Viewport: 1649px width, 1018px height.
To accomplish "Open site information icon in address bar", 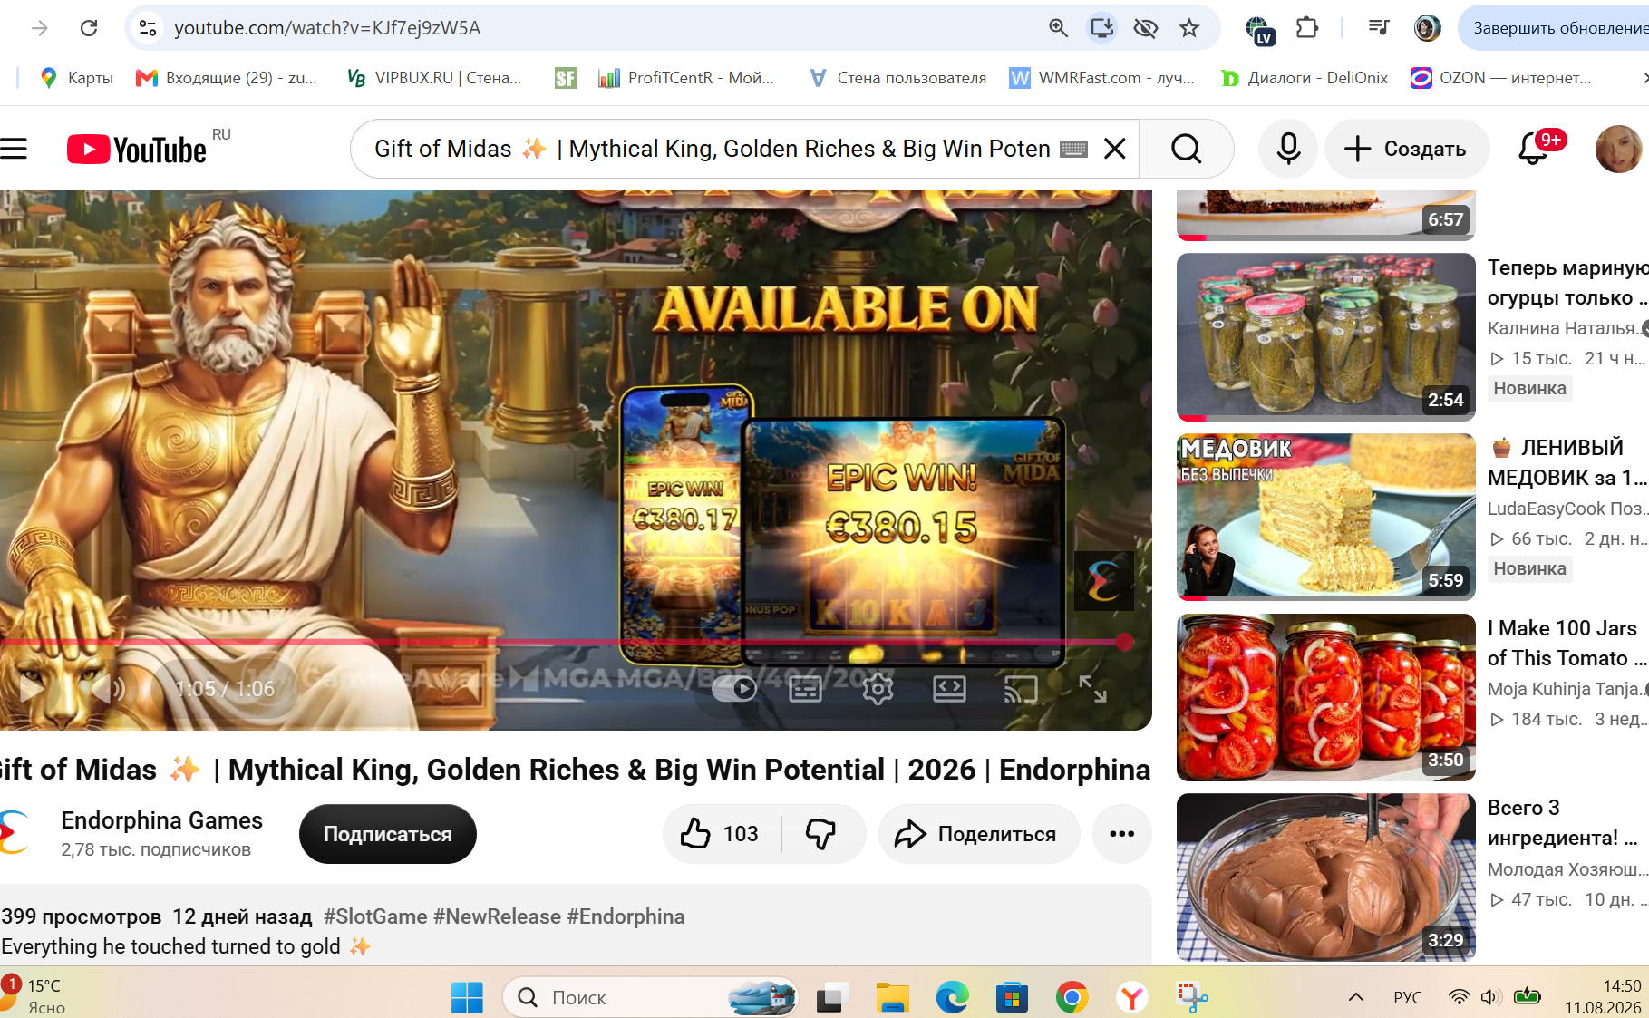I will click(147, 28).
